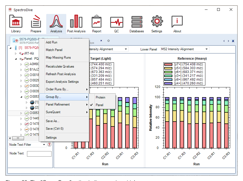Choose Map Missing Runs menu entry
243x181 pixels.
(64, 58)
